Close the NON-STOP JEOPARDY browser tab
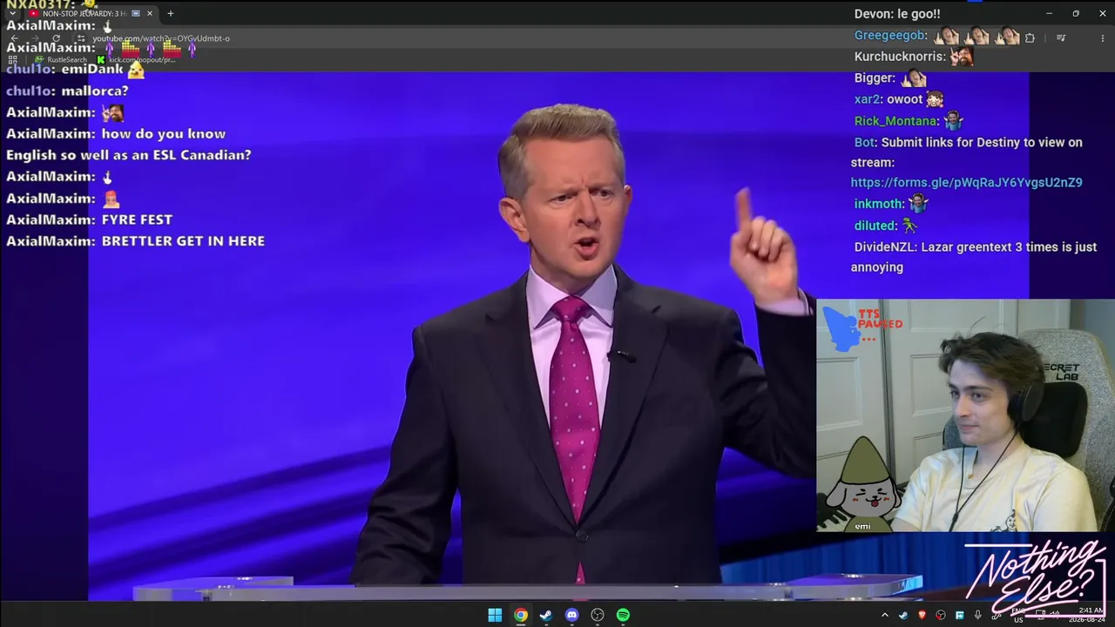The height and width of the screenshot is (627, 1115). pos(150,14)
